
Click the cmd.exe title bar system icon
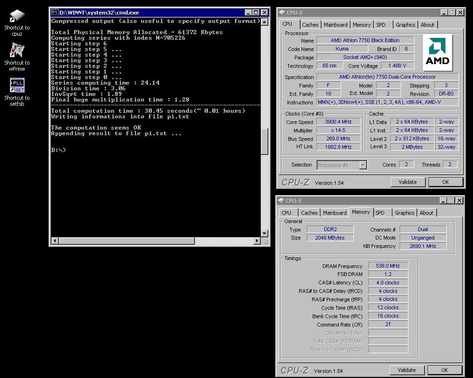coord(55,12)
